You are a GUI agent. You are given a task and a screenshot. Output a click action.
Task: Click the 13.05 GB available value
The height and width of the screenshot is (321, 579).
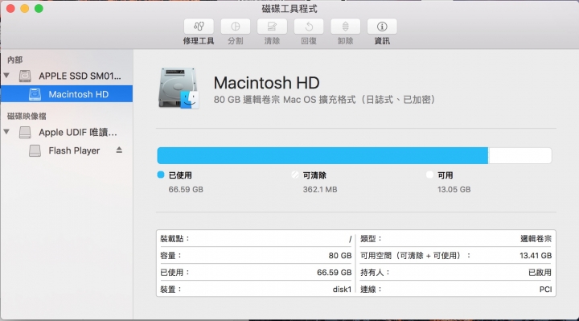pos(454,190)
